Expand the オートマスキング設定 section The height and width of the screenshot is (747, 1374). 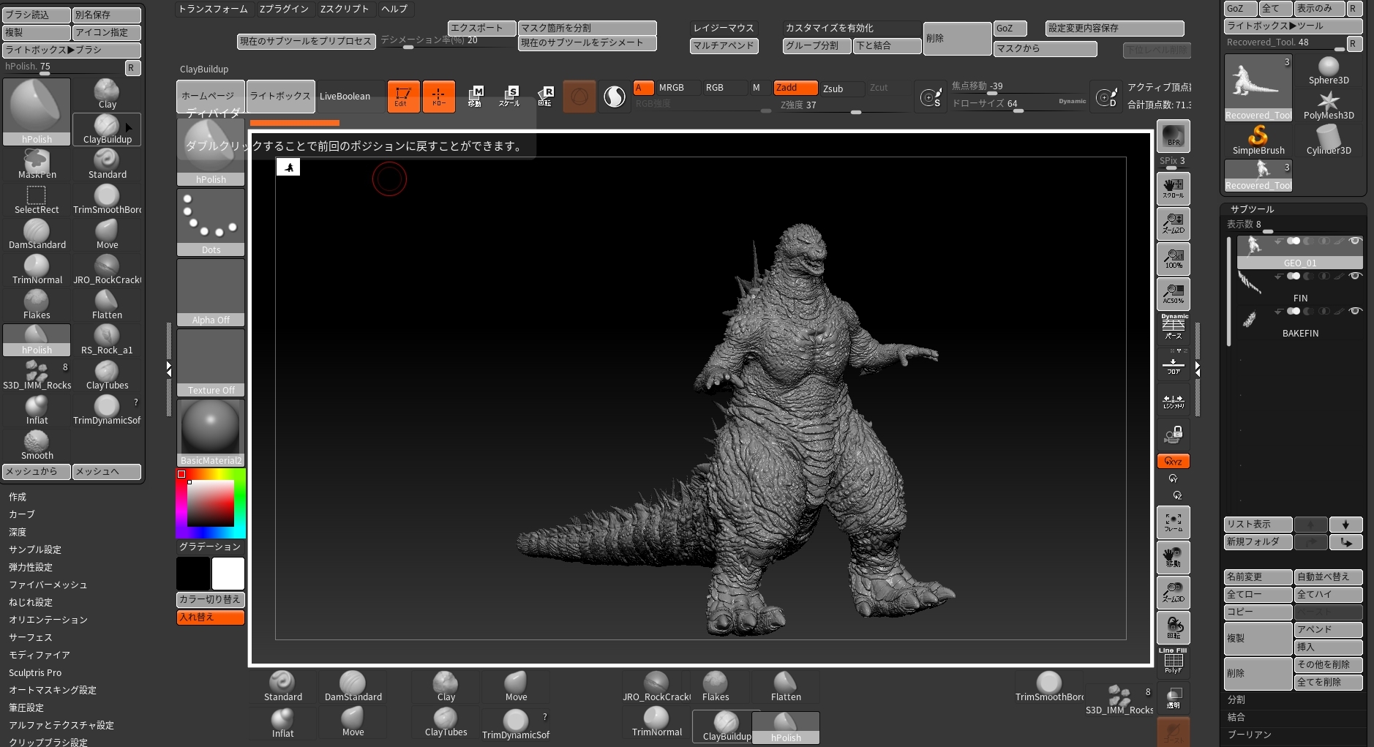click(53, 689)
